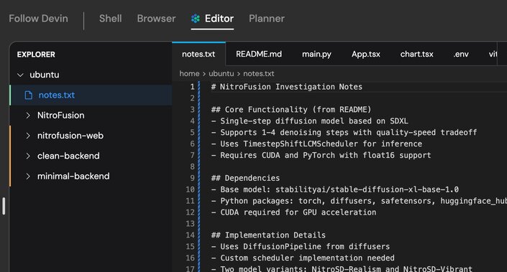507x272 pixels.
Task: Click the '## Implementation Details' heading line
Action: (268, 235)
